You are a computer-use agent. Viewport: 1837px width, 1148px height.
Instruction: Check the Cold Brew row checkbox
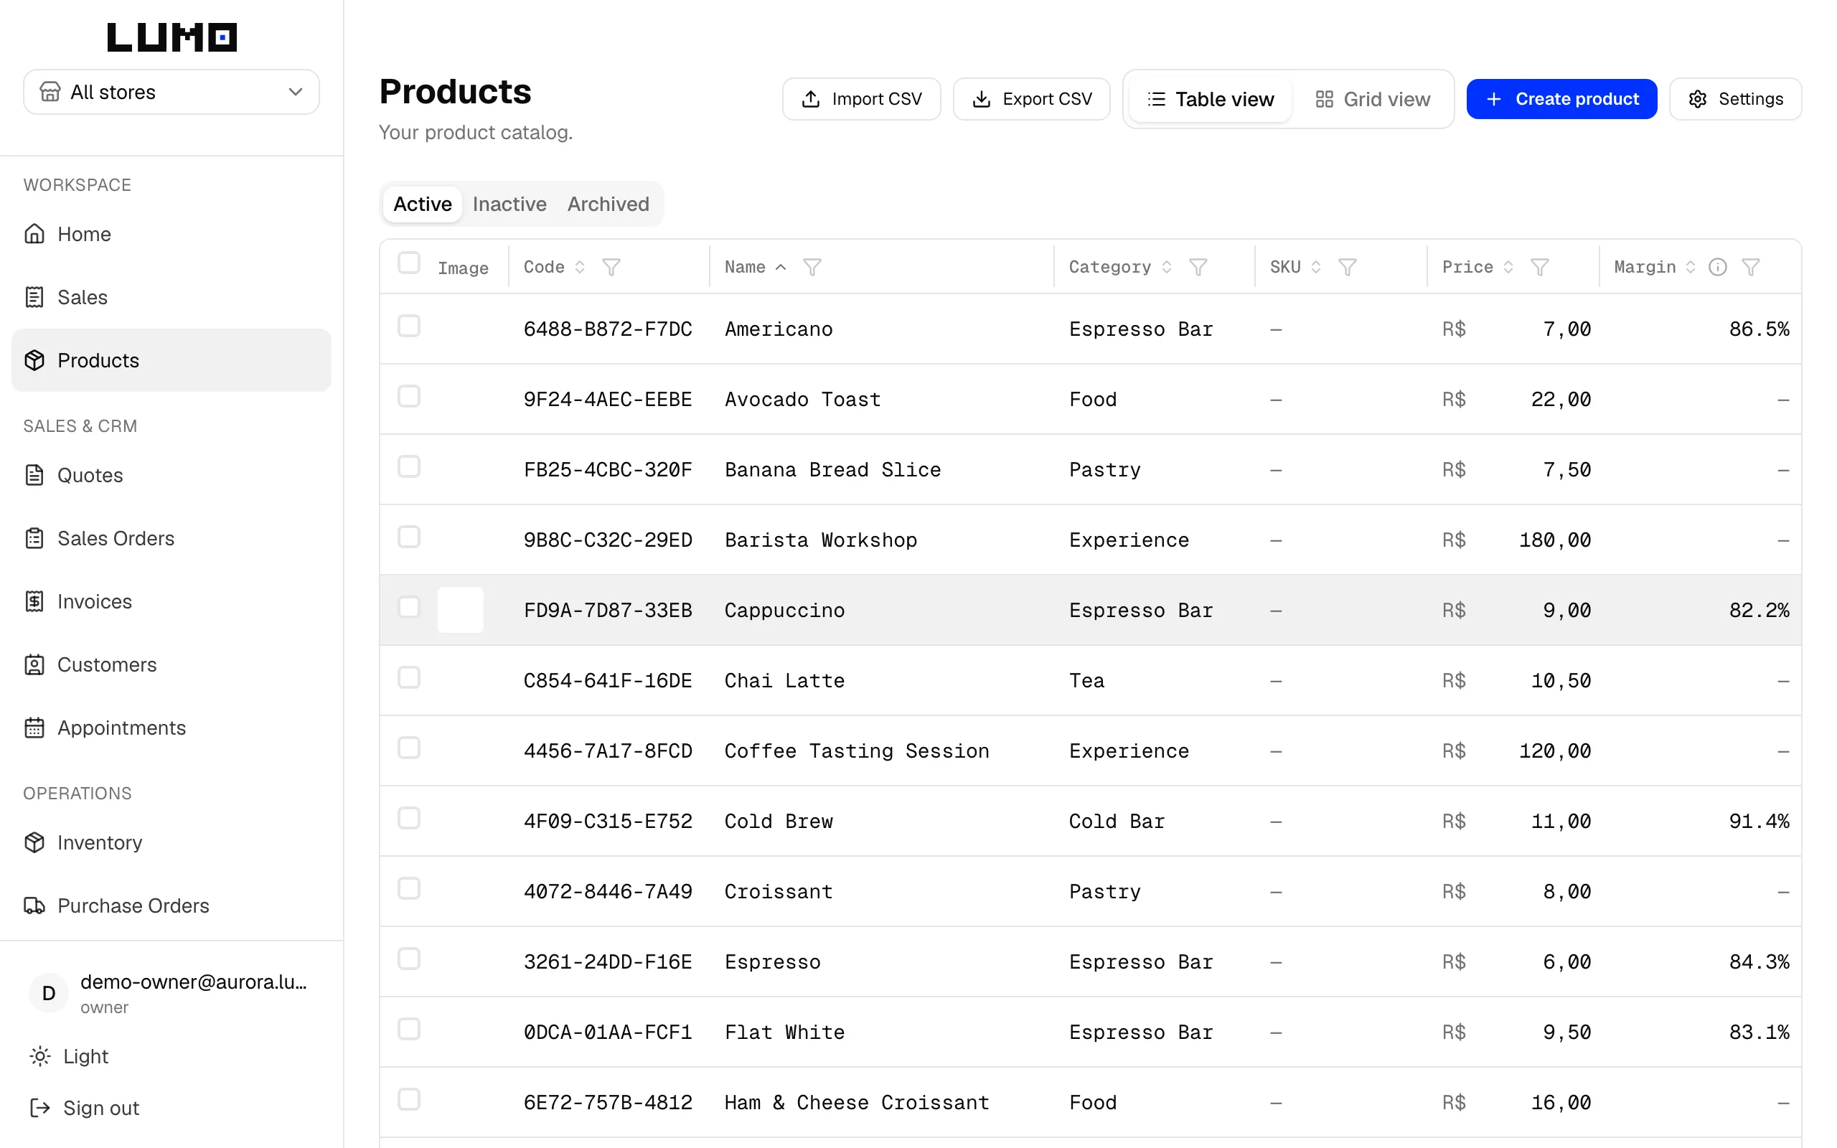click(x=409, y=819)
